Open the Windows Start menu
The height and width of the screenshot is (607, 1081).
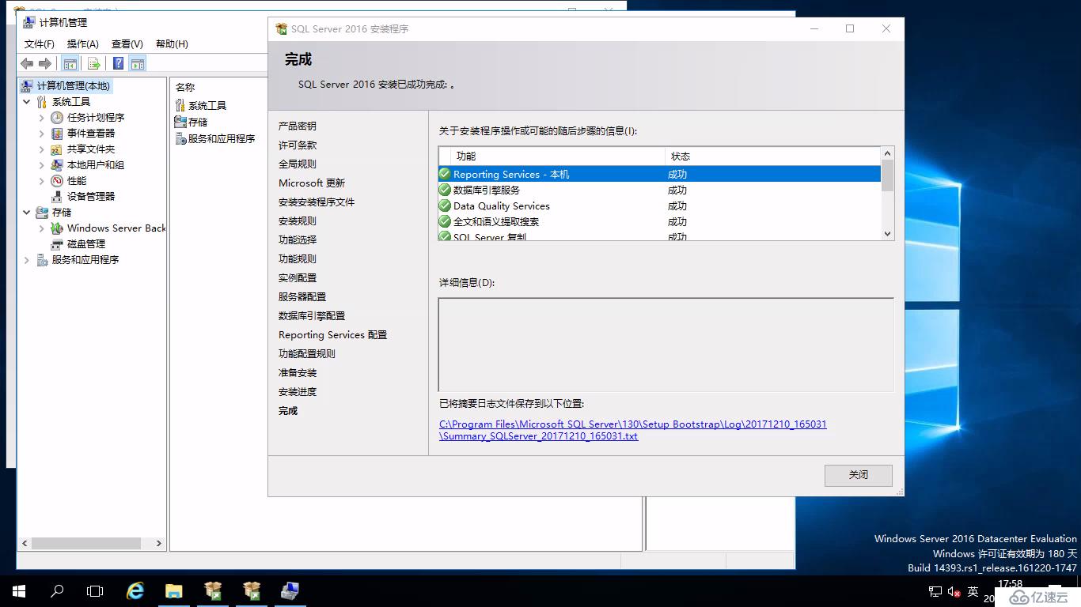point(19,590)
